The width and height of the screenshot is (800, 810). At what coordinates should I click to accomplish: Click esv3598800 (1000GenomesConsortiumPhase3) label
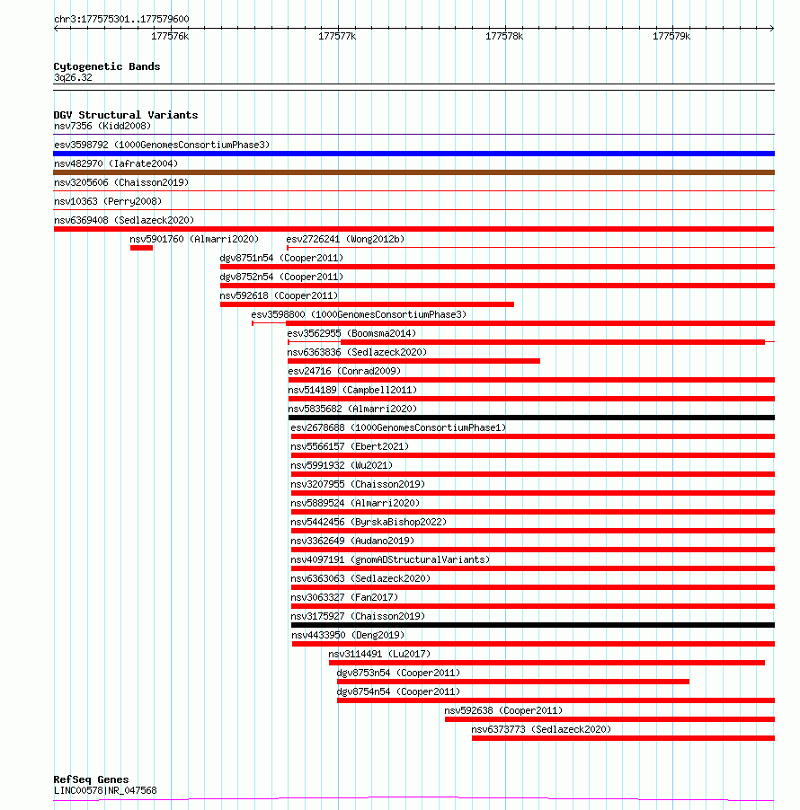pyautogui.click(x=359, y=314)
